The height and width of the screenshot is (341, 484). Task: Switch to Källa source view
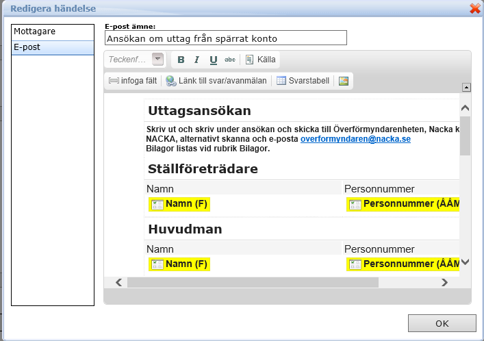tap(260, 60)
